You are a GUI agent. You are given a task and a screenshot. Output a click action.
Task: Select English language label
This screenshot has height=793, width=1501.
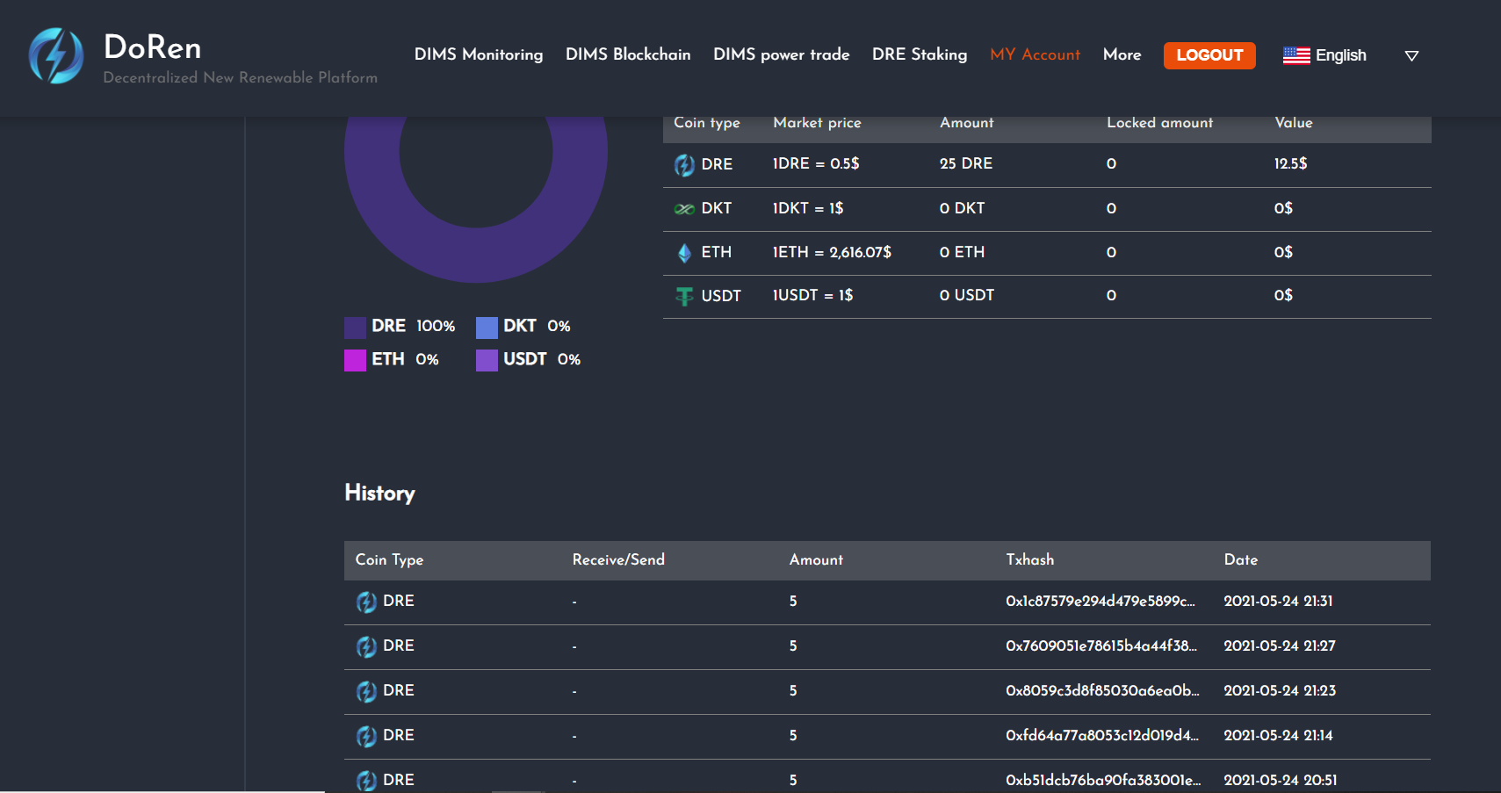tap(1340, 55)
